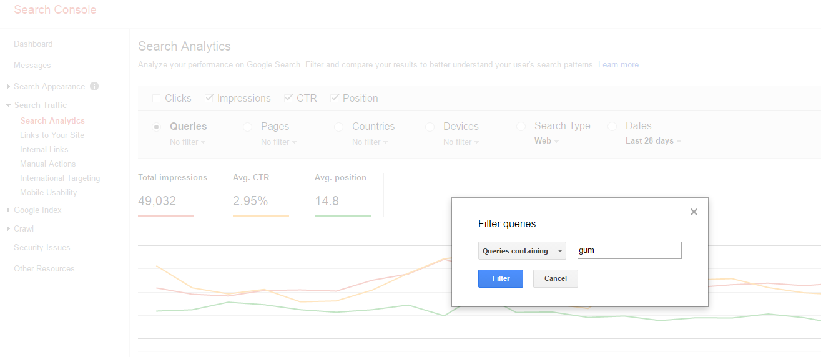Click the info icon beside Search Appearance
821x357 pixels.
click(94, 86)
